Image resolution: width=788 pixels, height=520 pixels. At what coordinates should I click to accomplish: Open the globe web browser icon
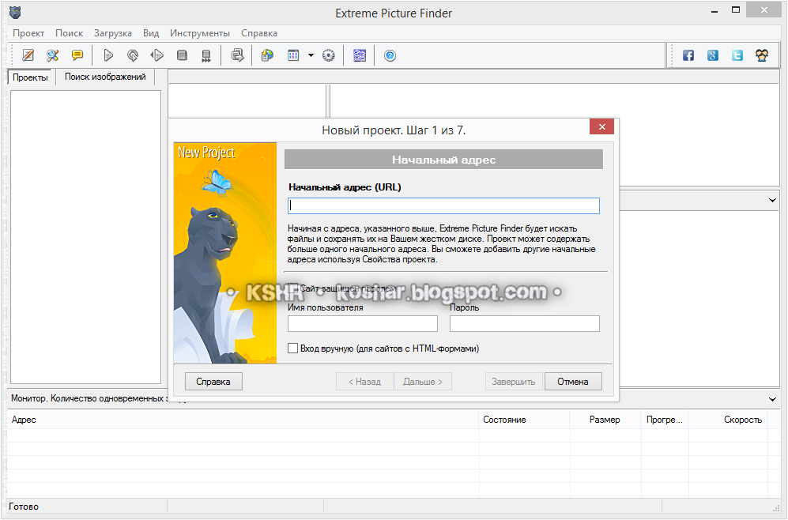267,55
